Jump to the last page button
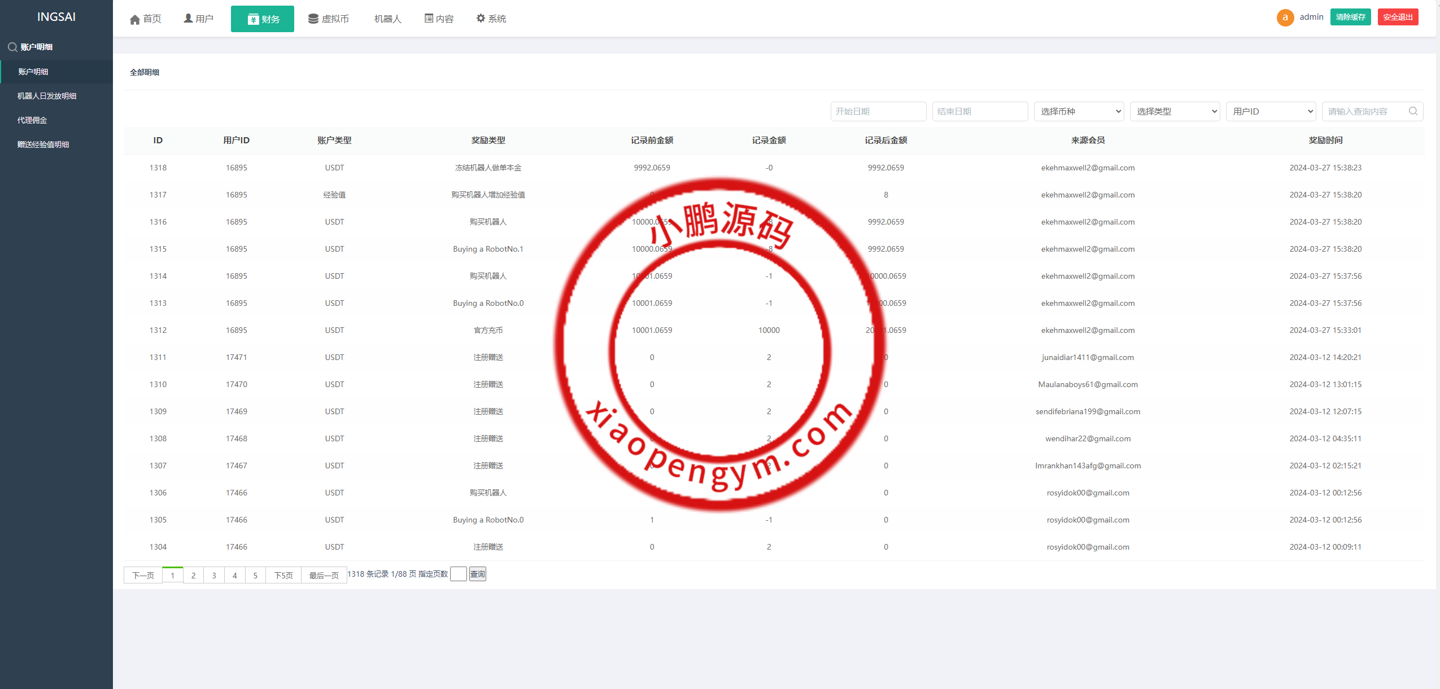 pyautogui.click(x=324, y=576)
